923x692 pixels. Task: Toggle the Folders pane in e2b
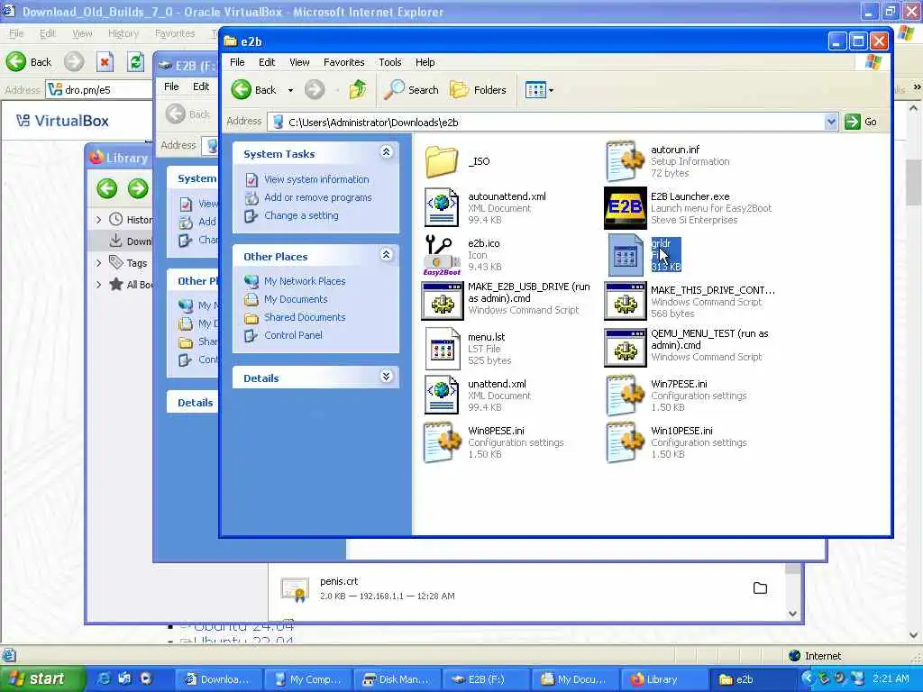[478, 89]
